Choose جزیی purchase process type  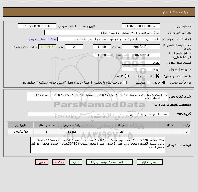click(x=164, y=82)
